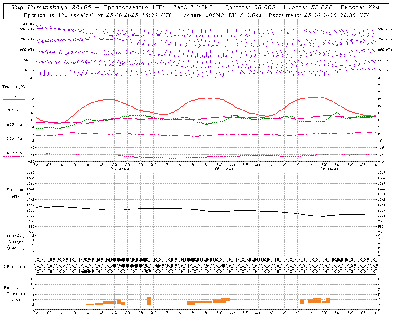Click the 500 гПа temperature legend entry
This screenshot has height=315, width=394.
(x=14, y=153)
